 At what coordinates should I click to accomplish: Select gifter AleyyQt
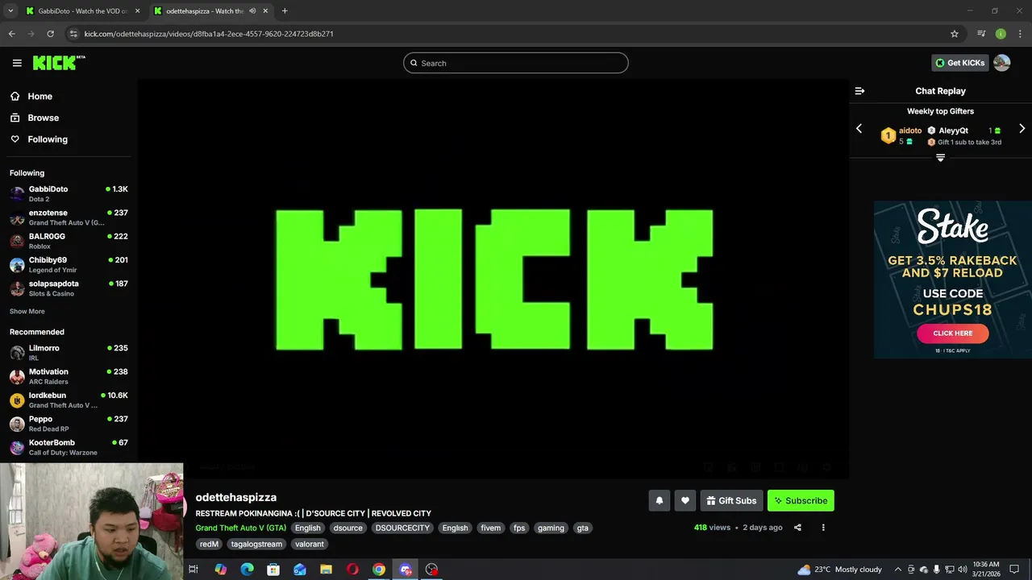coord(953,130)
